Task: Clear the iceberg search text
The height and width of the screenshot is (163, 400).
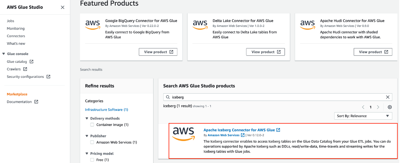Action: 388,97
